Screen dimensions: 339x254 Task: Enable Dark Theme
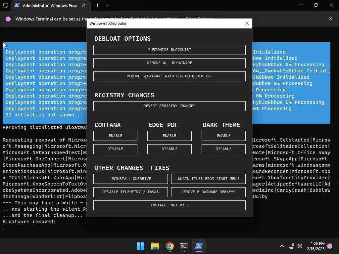(223, 136)
